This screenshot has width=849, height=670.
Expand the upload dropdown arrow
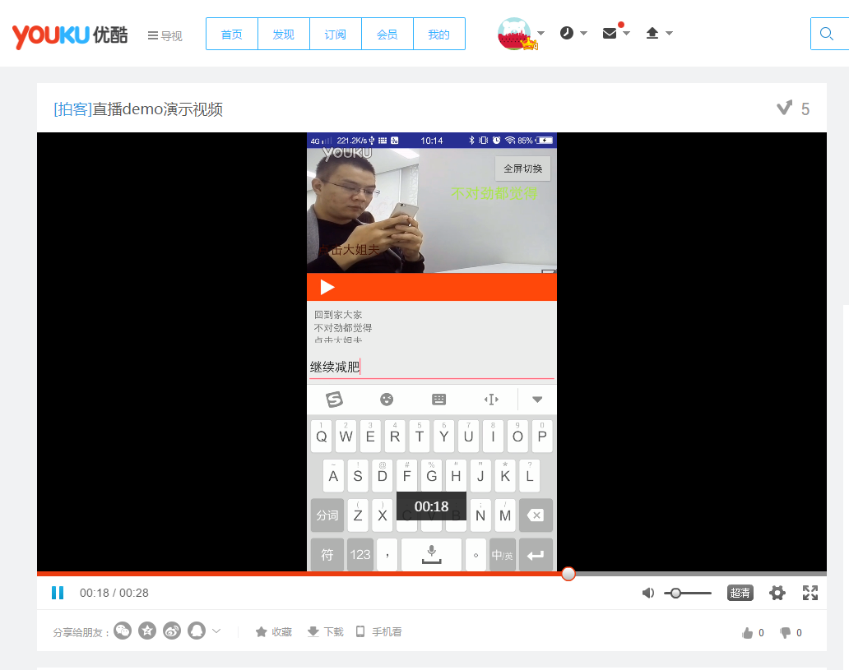tap(669, 33)
